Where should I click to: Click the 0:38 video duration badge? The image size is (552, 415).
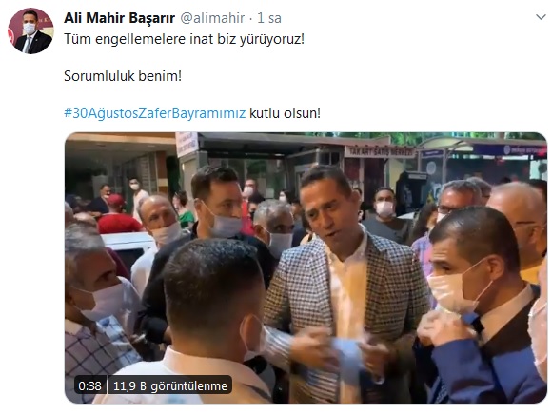pyautogui.click(x=89, y=386)
